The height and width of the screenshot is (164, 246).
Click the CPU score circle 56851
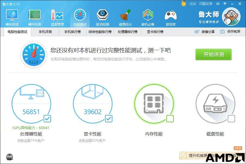[31, 104]
